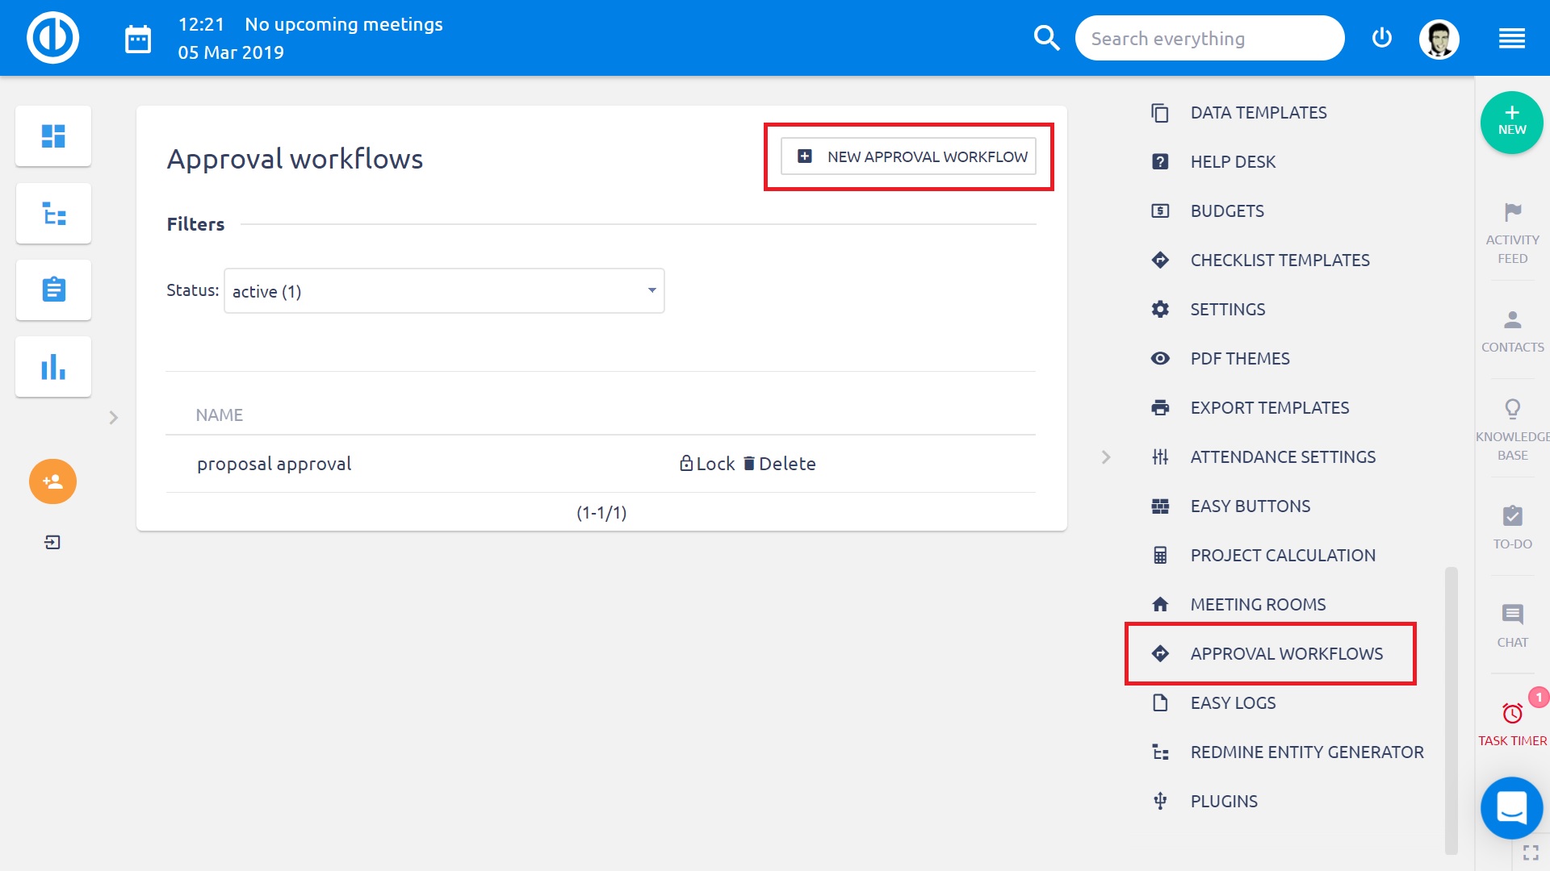Lock the proposal approval workflow

pos(707,463)
